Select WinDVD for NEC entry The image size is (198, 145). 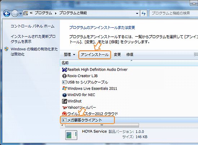[81, 95]
